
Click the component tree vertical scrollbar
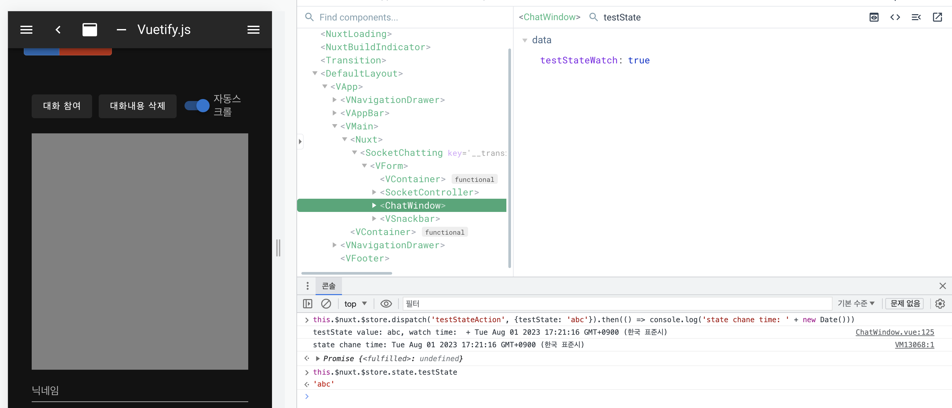point(510,158)
